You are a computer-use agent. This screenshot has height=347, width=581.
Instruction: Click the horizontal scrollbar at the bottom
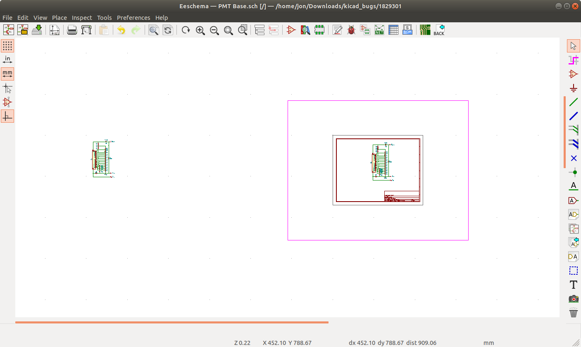click(x=171, y=322)
